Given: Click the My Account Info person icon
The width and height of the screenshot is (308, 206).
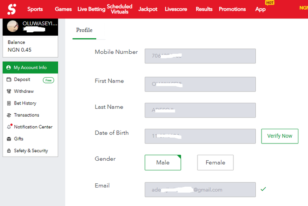Looking at the screenshot, I should pyautogui.click(x=8, y=68).
